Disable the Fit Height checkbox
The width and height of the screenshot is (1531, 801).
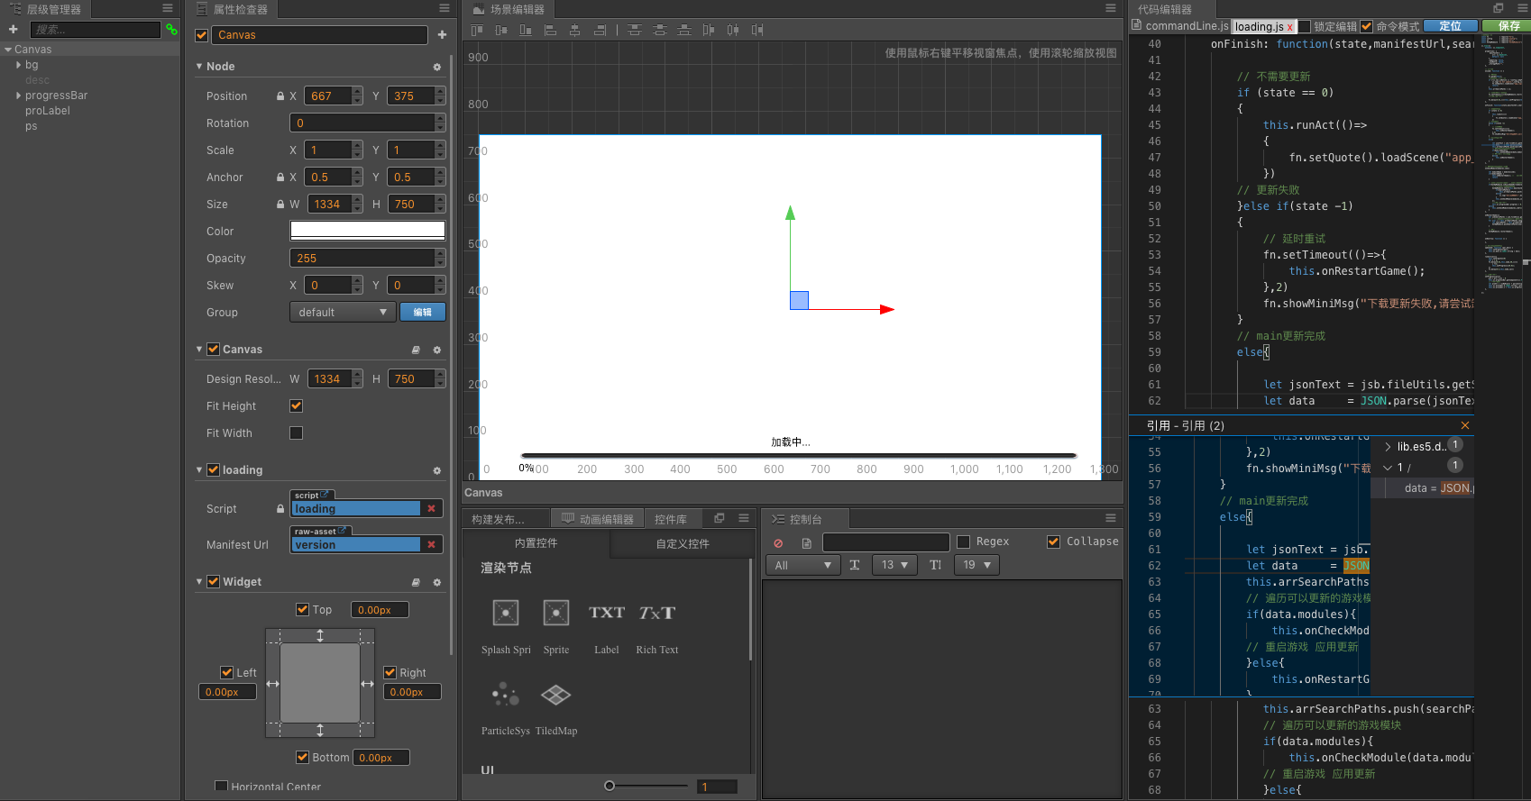click(296, 405)
